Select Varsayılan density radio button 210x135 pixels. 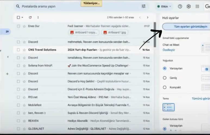165,68
